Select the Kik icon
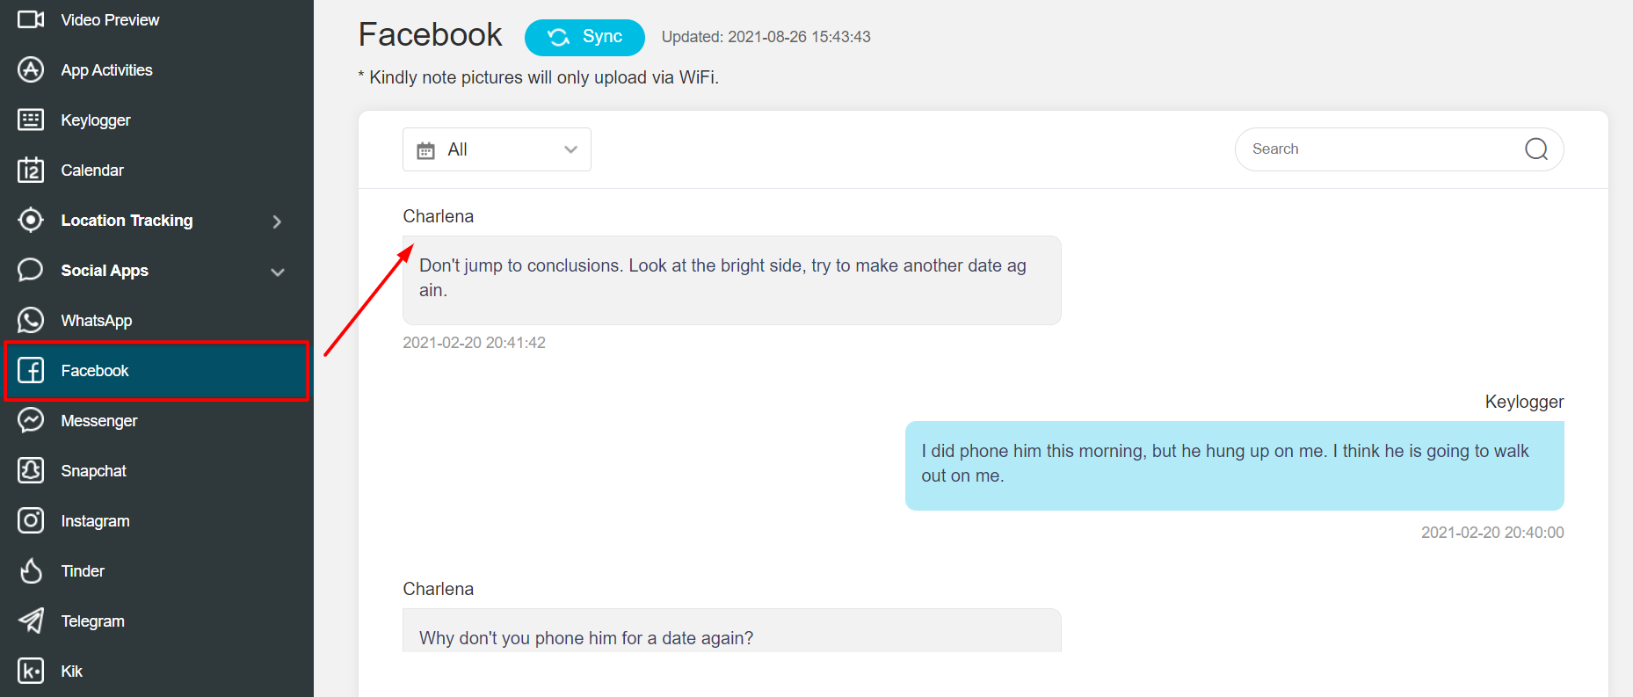Image resolution: width=1633 pixels, height=697 pixels. point(31,671)
